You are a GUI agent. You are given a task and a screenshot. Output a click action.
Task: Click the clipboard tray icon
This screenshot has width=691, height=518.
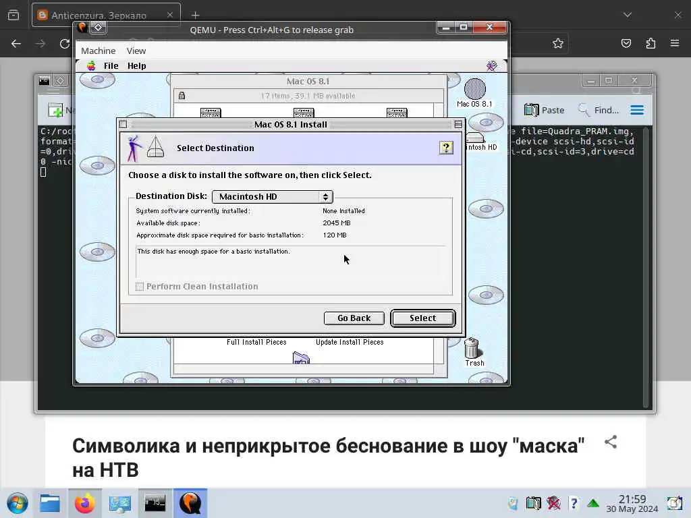pos(533,503)
